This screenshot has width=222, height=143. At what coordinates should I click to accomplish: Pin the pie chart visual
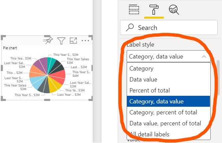click(x=48, y=41)
